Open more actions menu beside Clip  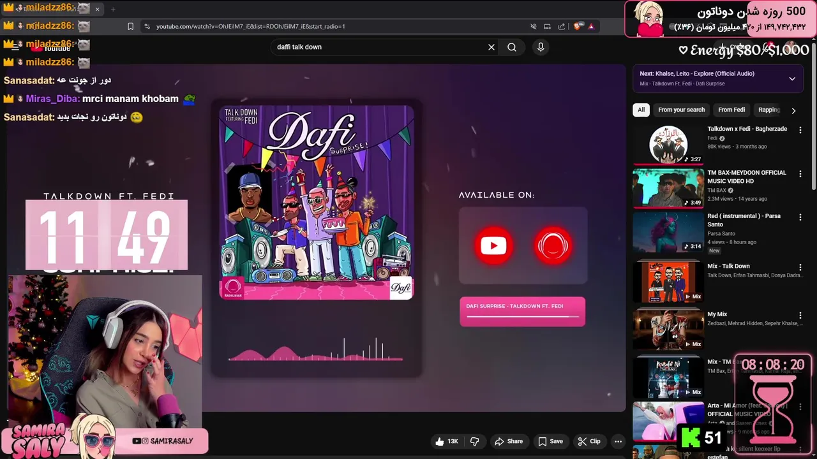click(618, 441)
